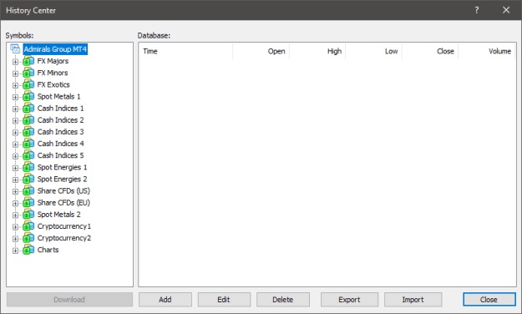This screenshot has height=314, width=522.
Task: Expand the Cash Indices 3 node
Action: (x=15, y=133)
